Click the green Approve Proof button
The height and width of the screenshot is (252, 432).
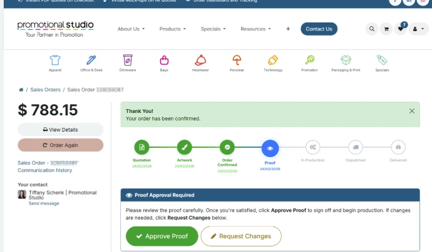[162, 236]
